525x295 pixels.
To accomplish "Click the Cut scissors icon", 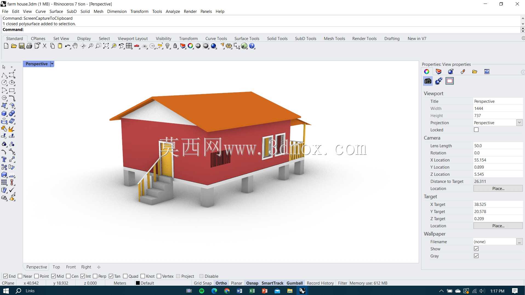I will point(45,46).
